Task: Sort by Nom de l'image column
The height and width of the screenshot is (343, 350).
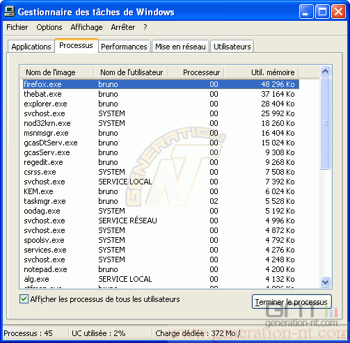Action: [x=57, y=72]
